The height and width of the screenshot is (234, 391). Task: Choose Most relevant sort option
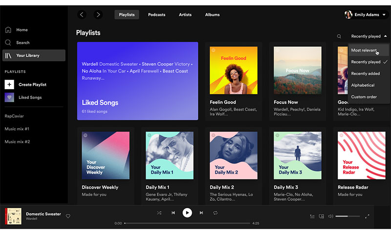coord(369,50)
